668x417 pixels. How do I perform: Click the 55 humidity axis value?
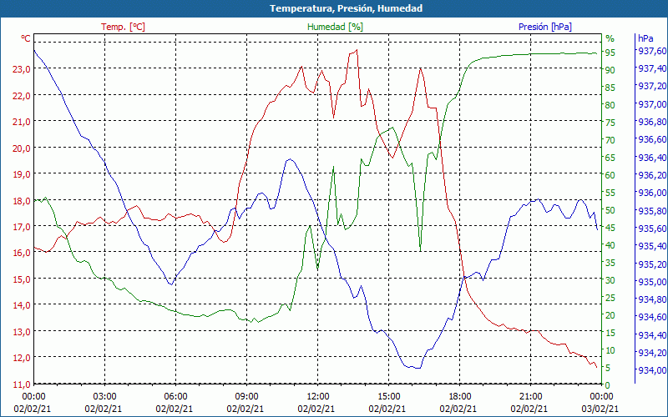[610, 193]
